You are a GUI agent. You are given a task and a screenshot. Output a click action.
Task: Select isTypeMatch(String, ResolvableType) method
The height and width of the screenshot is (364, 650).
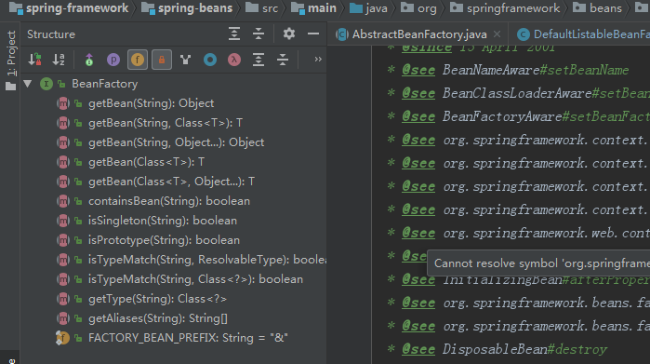tap(206, 260)
